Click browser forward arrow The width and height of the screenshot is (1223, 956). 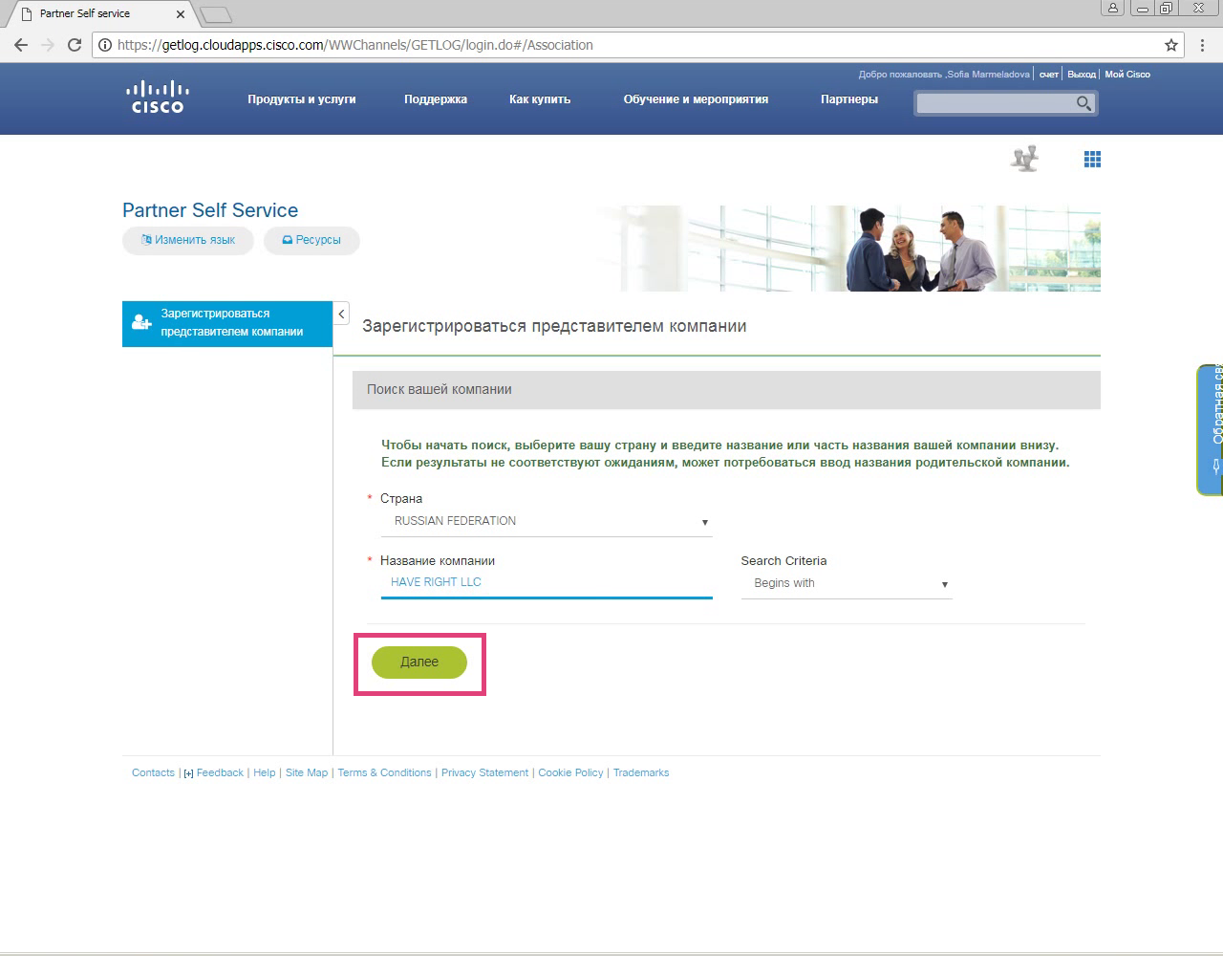tap(48, 45)
